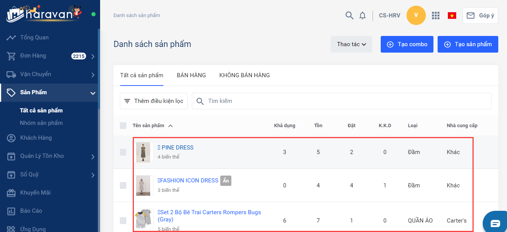Image resolution: width=507 pixels, height=232 pixels.
Task: Open the PINE DRESS product thumbnail
Action: (143, 152)
